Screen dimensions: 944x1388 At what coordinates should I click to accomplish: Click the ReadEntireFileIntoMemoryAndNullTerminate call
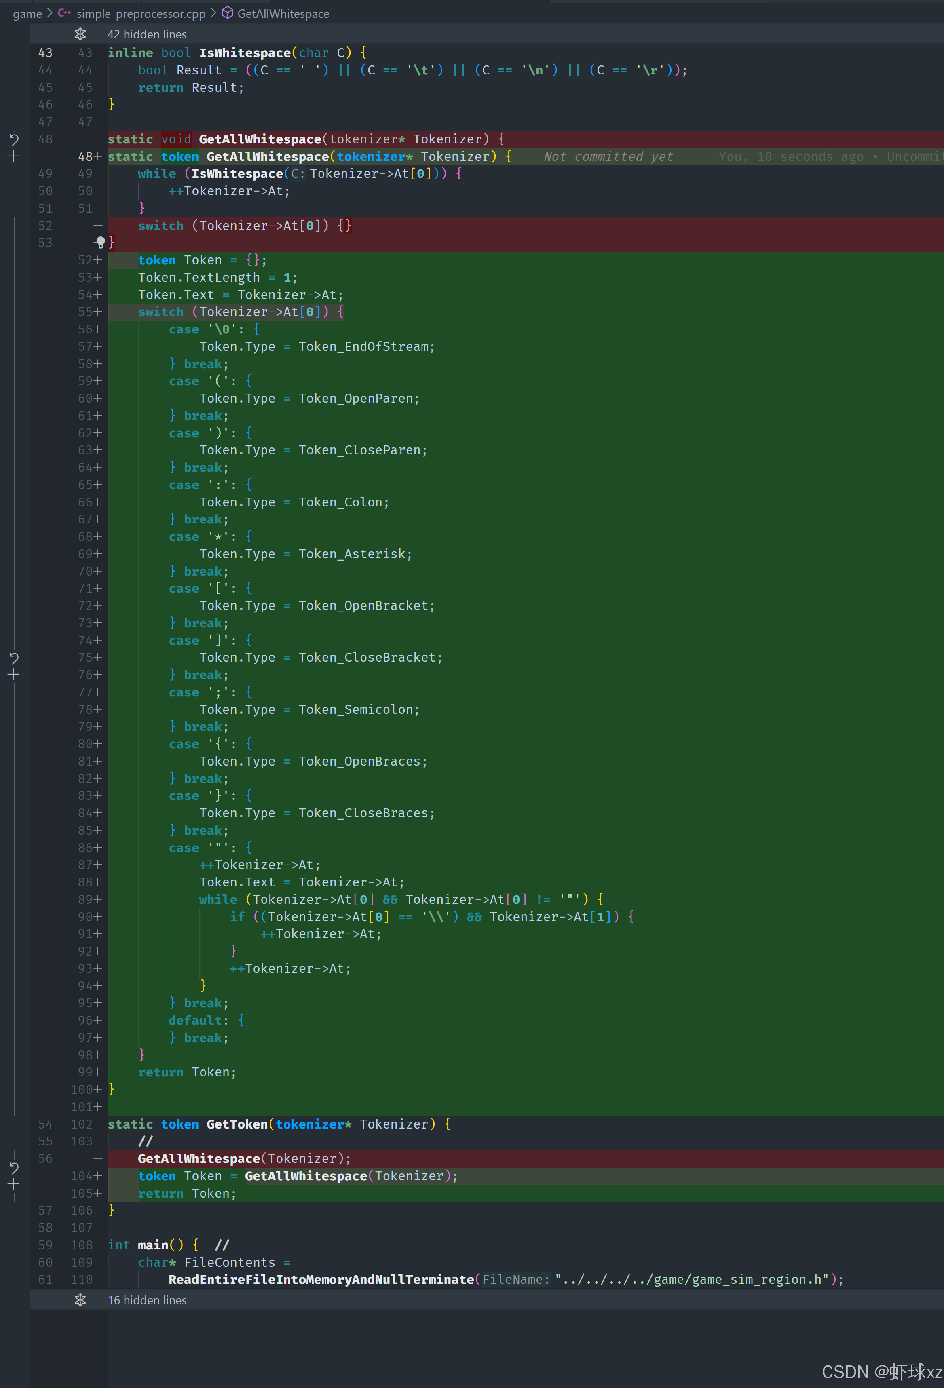pyautogui.click(x=321, y=1279)
